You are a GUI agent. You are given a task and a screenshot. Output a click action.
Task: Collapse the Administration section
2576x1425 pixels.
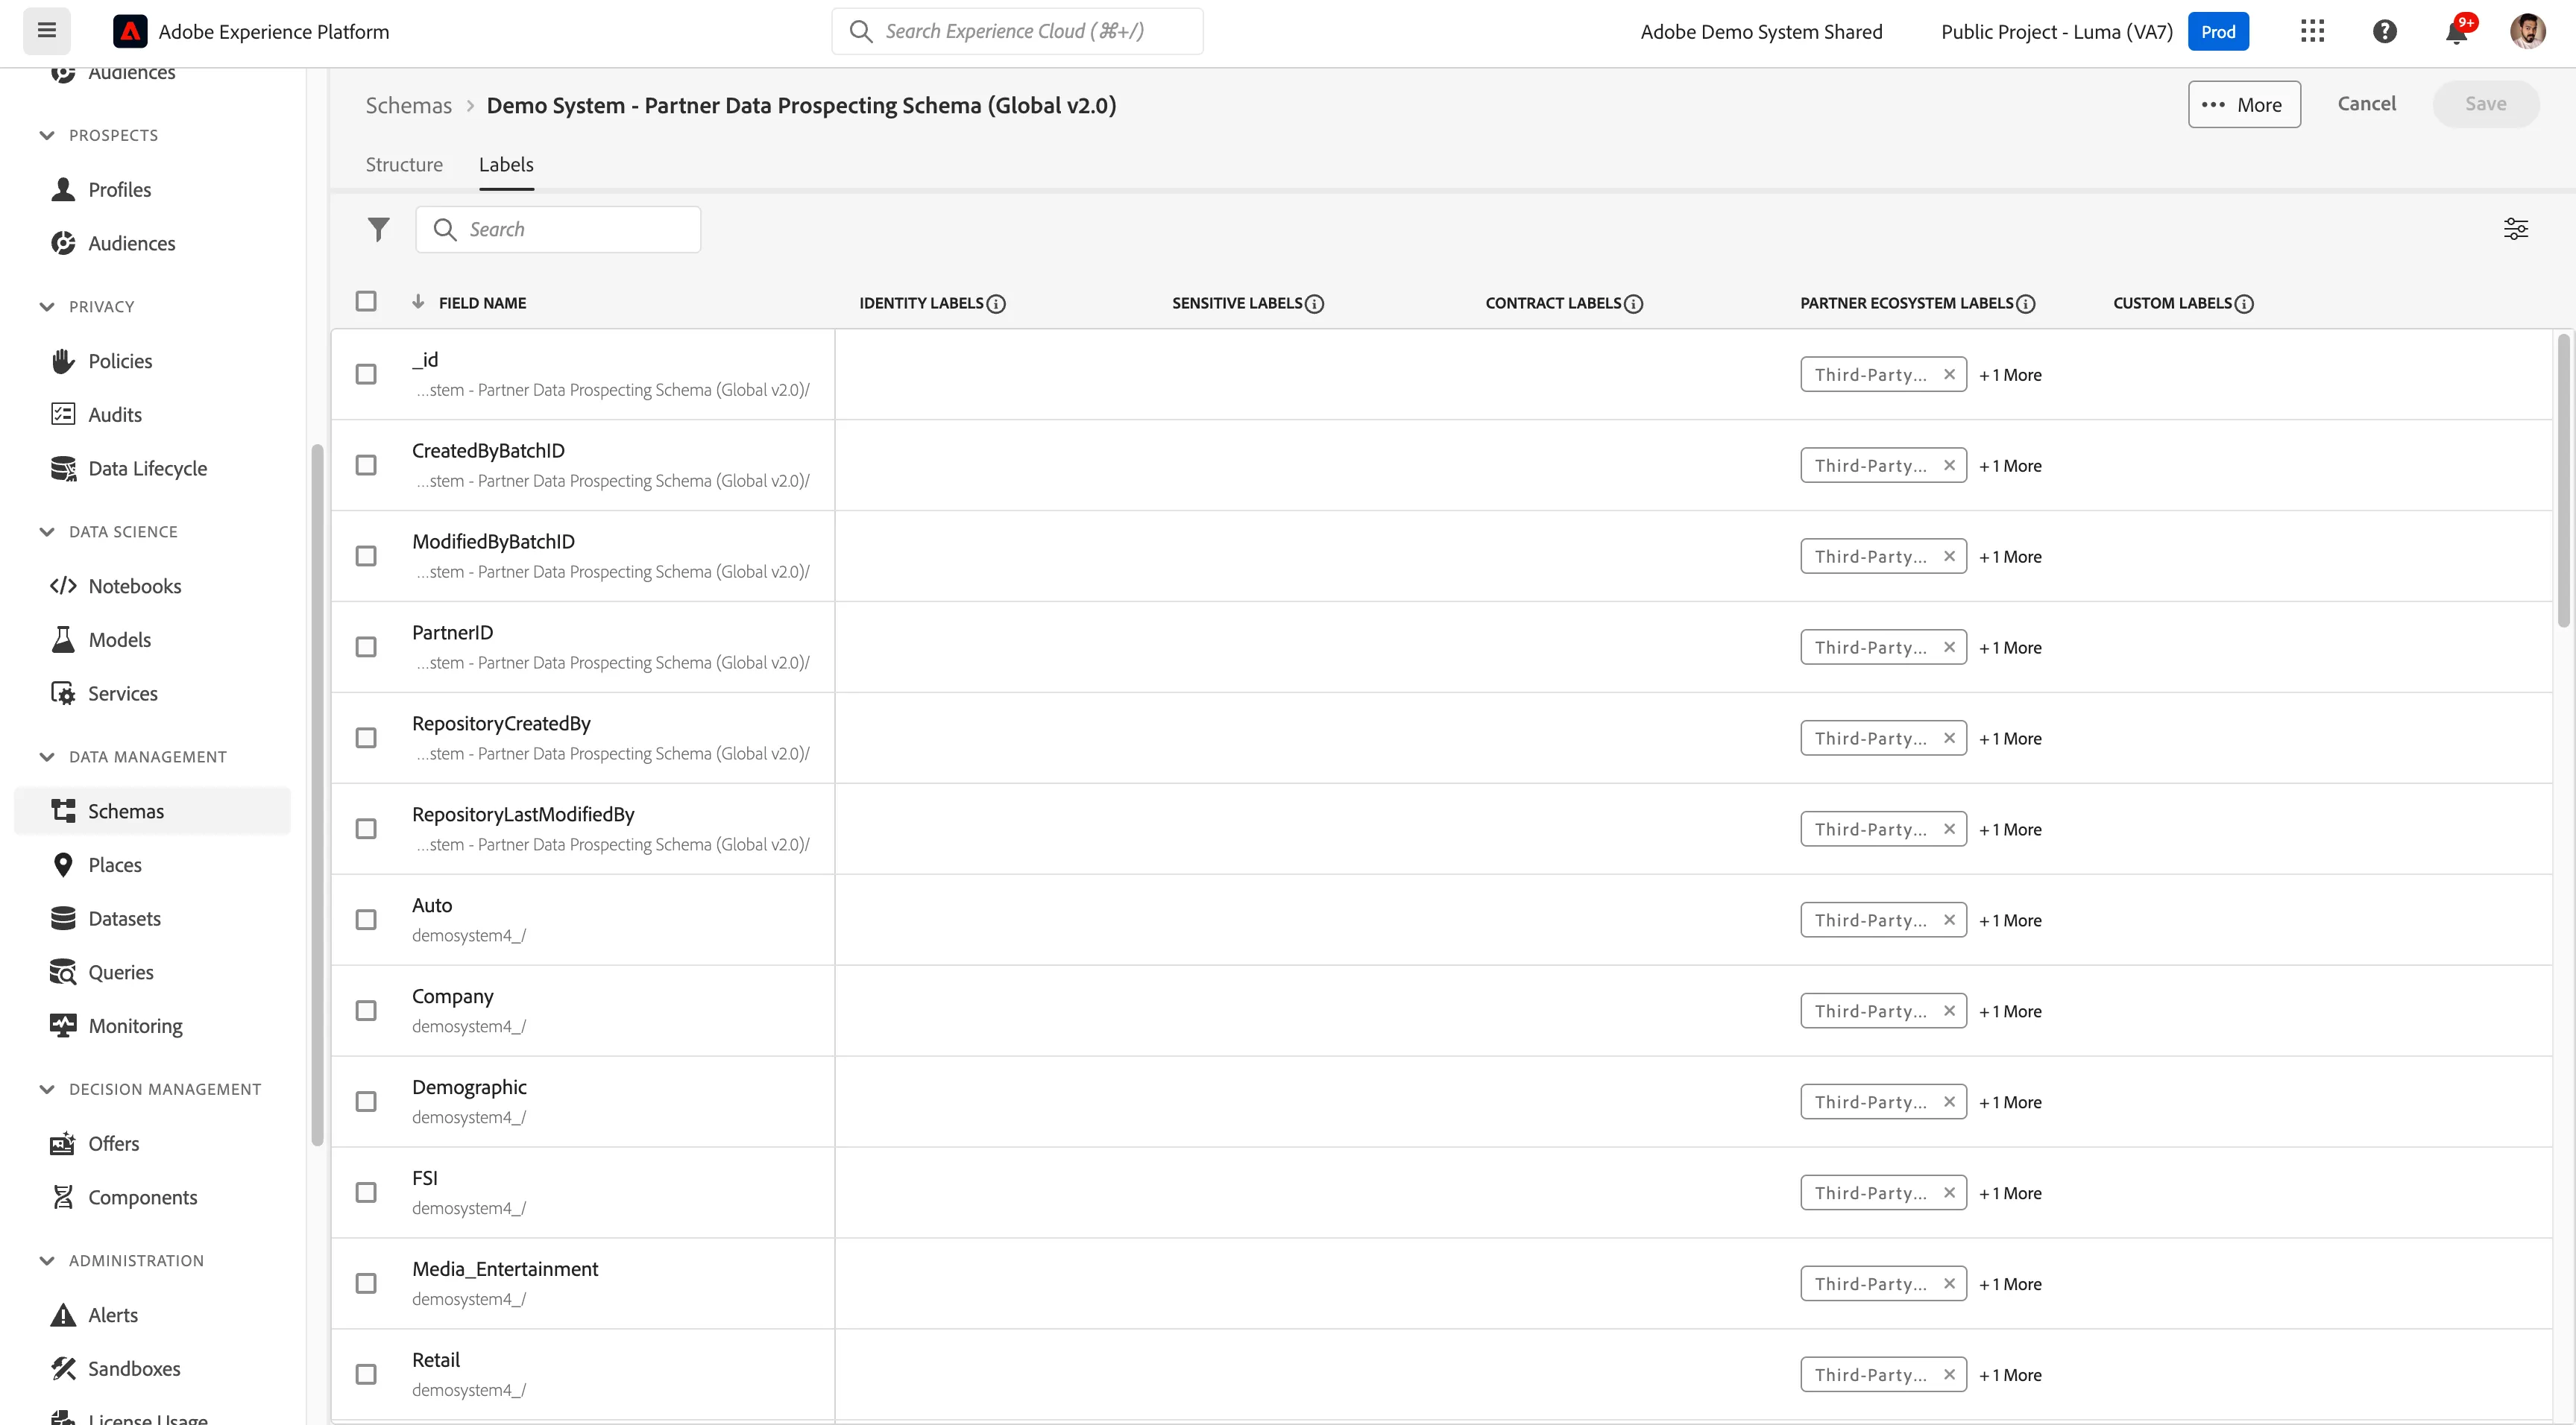pyautogui.click(x=47, y=1261)
